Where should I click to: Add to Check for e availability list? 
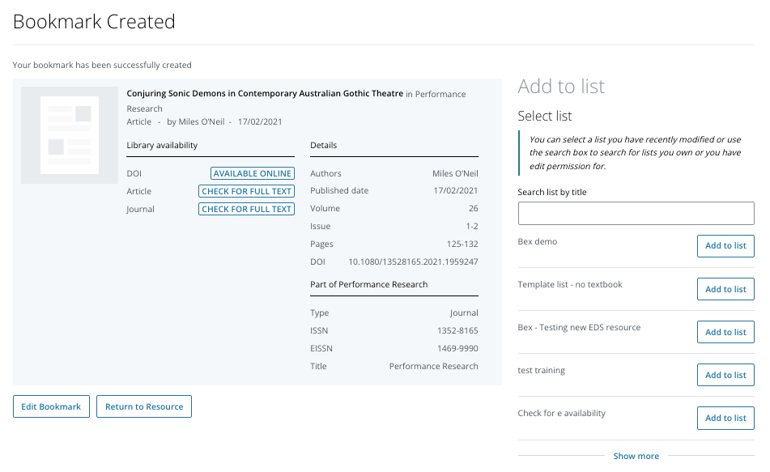pos(725,418)
